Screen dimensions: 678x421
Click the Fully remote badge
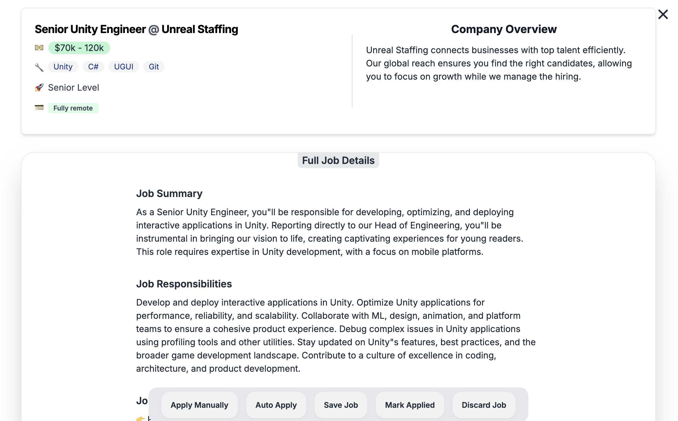click(x=73, y=108)
